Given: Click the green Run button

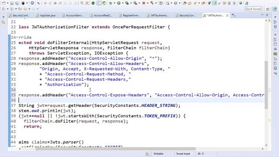Looking at the screenshot, I should coord(119,3).
